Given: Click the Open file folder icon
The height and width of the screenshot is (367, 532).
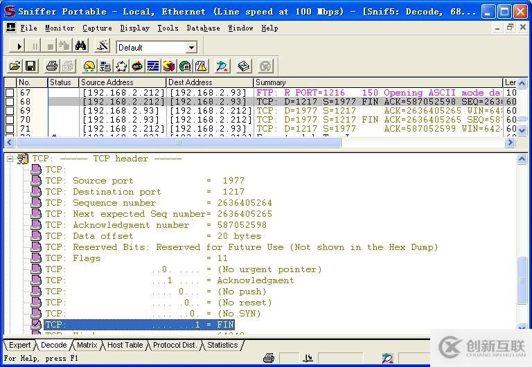Looking at the screenshot, I should [14, 66].
